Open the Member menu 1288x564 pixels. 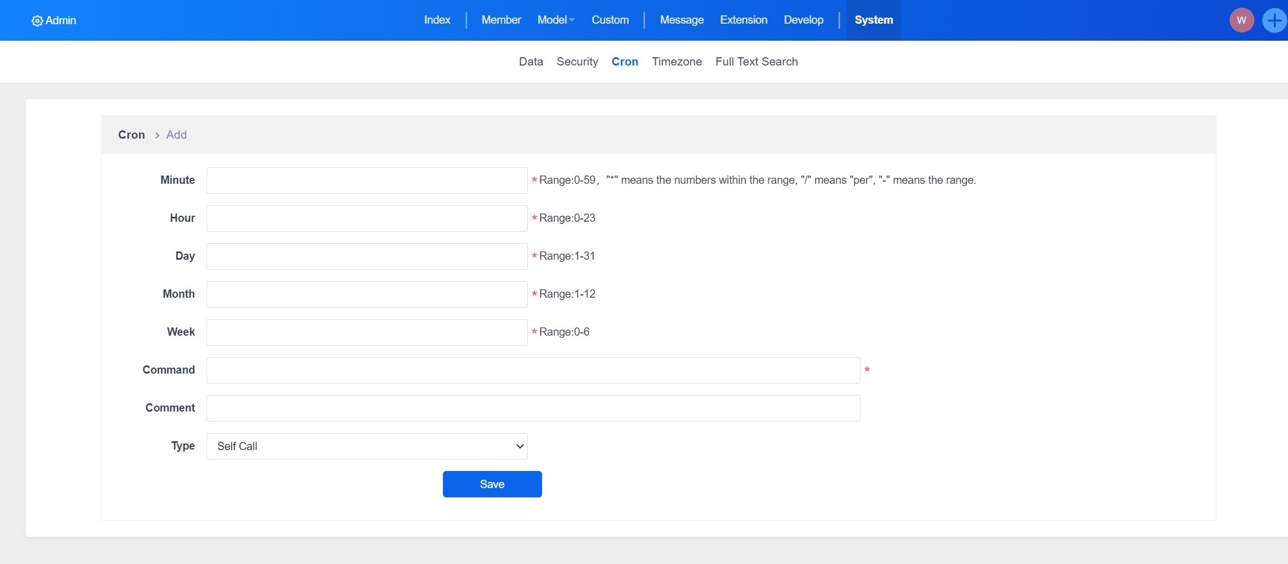pyautogui.click(x=501, y=20)
